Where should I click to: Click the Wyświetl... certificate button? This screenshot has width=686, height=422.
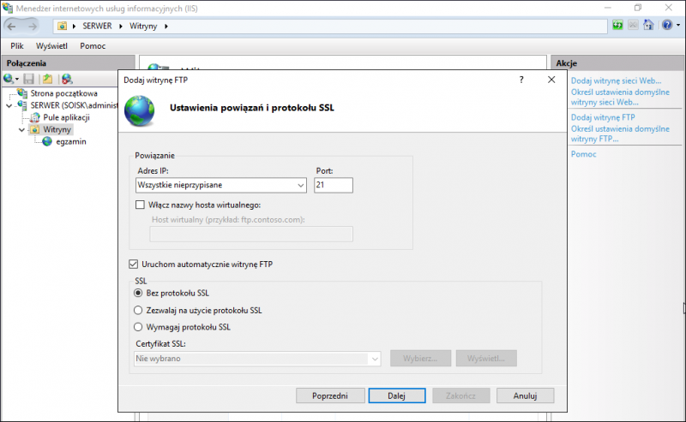486,358
